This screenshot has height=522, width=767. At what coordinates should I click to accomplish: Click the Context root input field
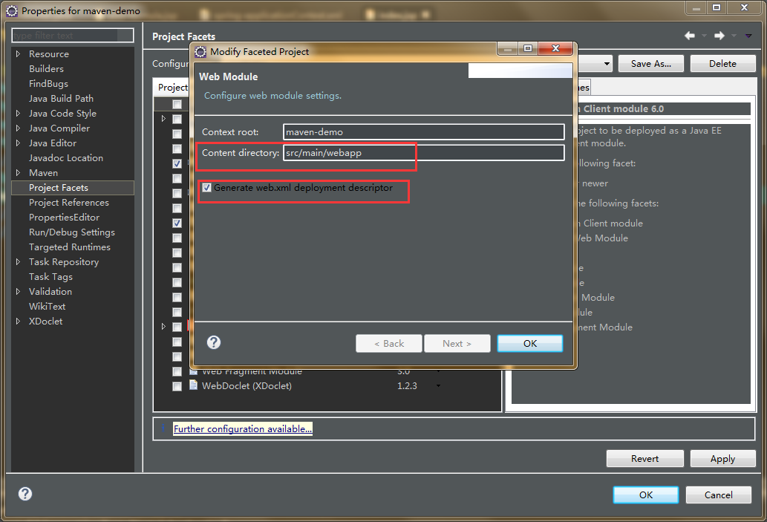pos(424,131)
